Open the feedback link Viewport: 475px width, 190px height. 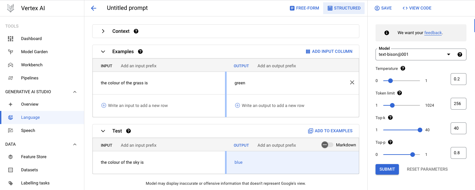click(433, 33)
